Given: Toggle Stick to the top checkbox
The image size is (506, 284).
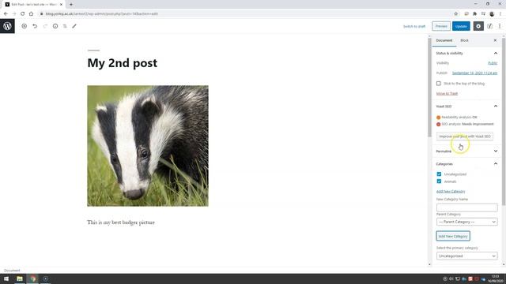Looking at the screenshot, I should (439, 84).
